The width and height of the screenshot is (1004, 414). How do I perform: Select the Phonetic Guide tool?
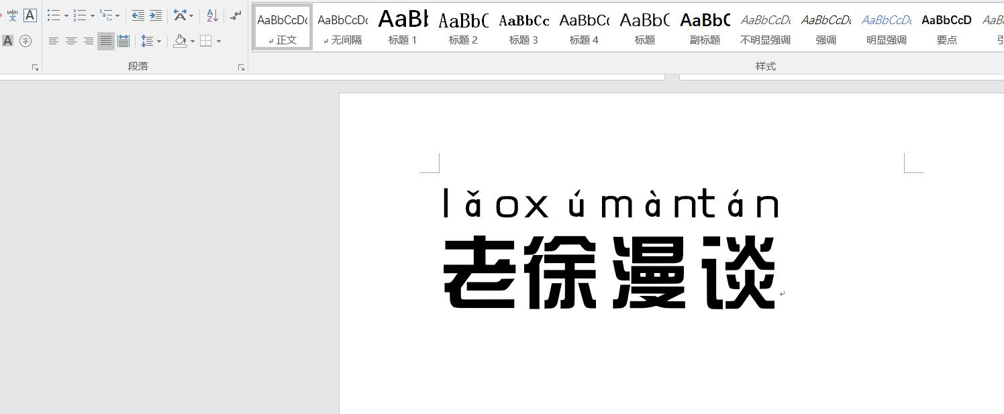point(12,15)
